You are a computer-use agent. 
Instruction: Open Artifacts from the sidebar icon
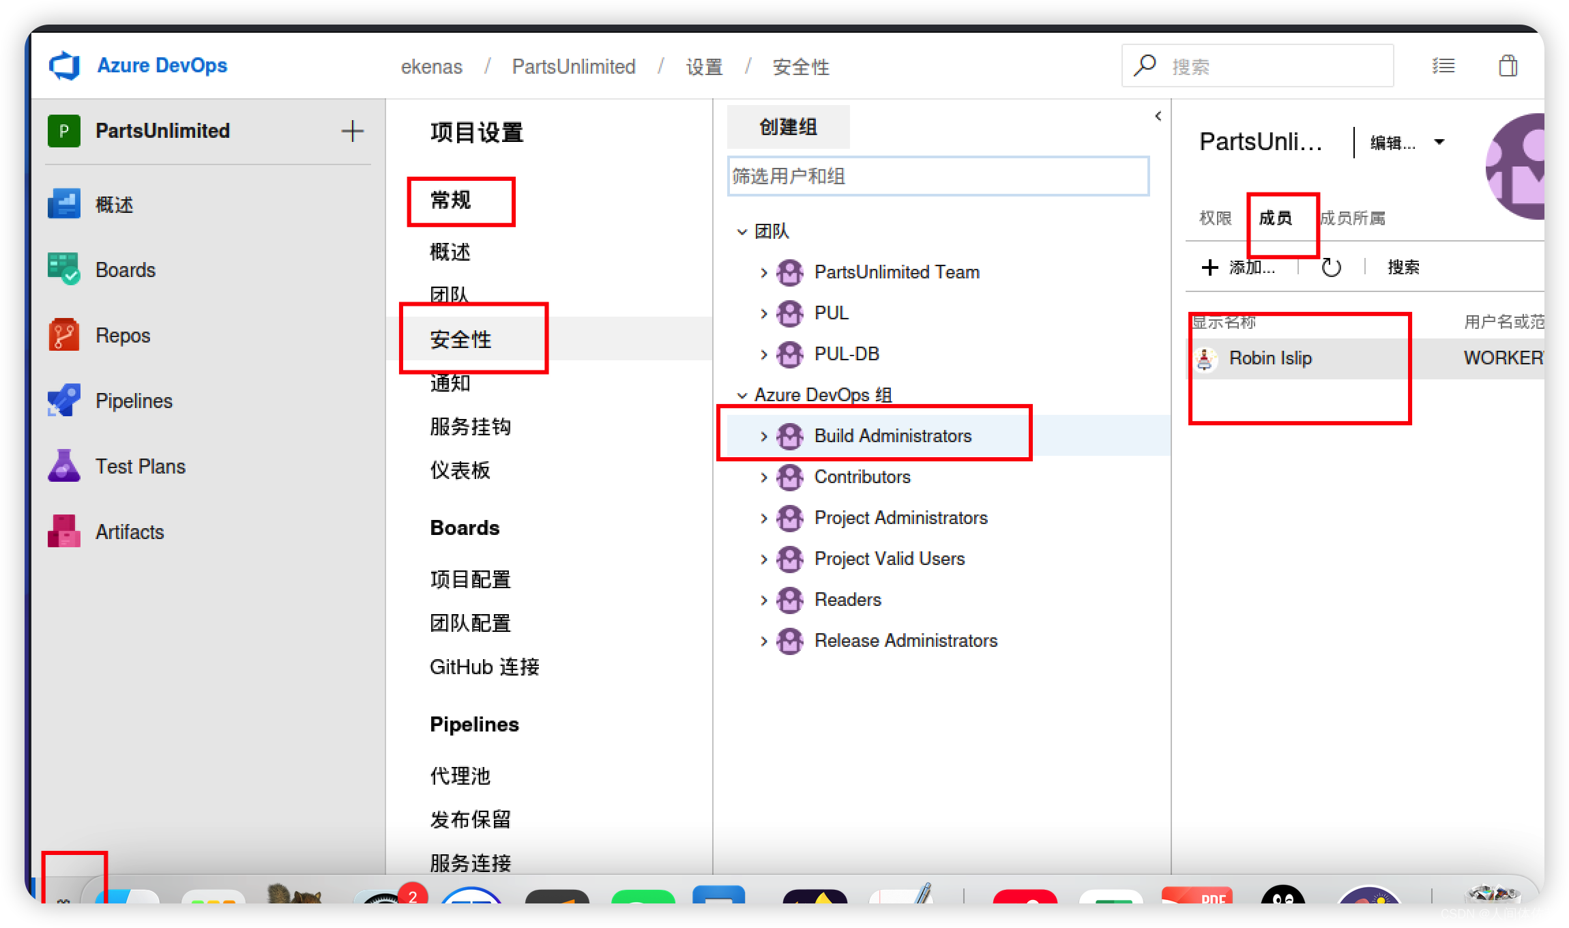point(64,532)
